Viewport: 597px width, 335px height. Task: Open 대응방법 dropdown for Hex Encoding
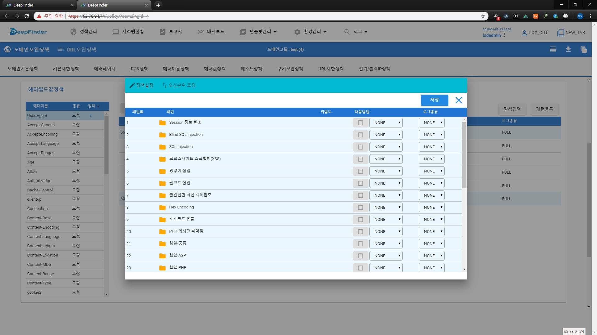[x=386, y=208]
